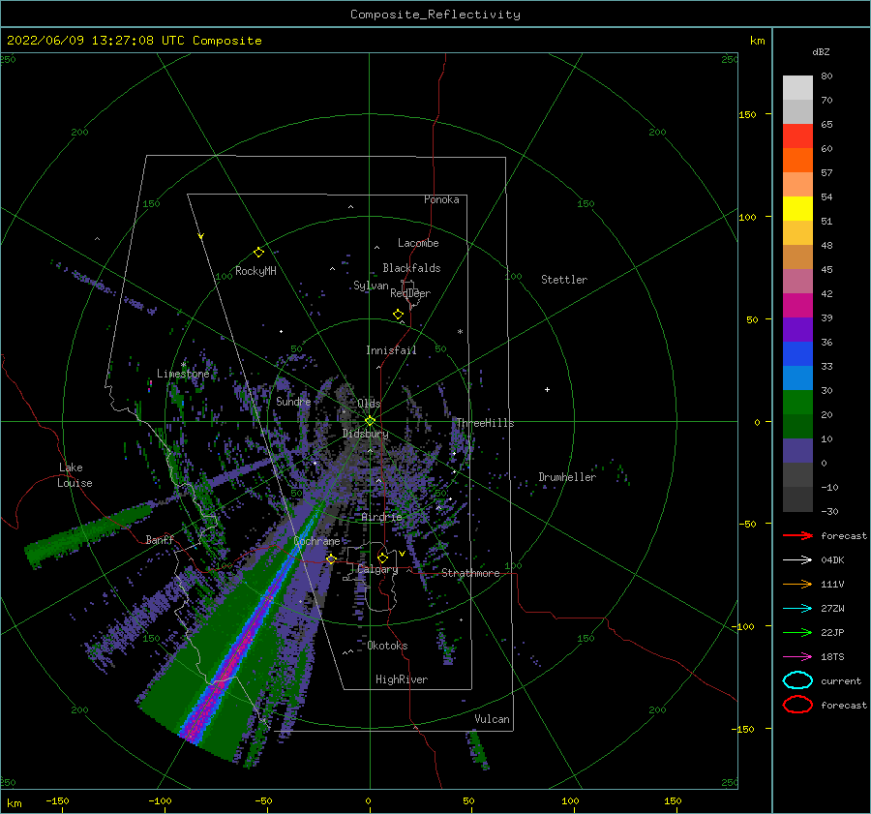Click the 18TS legend label
The image size is (871, 814).
832,657
